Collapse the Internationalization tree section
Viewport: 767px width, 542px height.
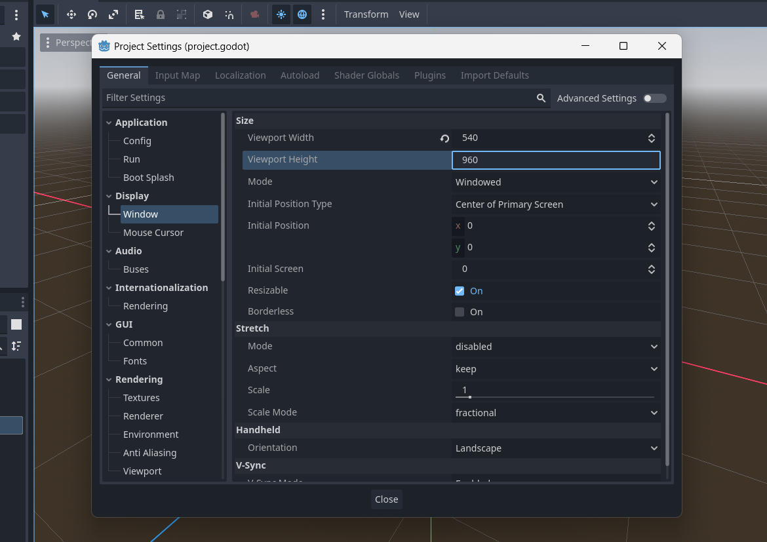click(x=109, y=288)
